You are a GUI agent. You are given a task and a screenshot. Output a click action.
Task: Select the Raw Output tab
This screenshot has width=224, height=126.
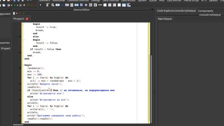click(165, 19)
